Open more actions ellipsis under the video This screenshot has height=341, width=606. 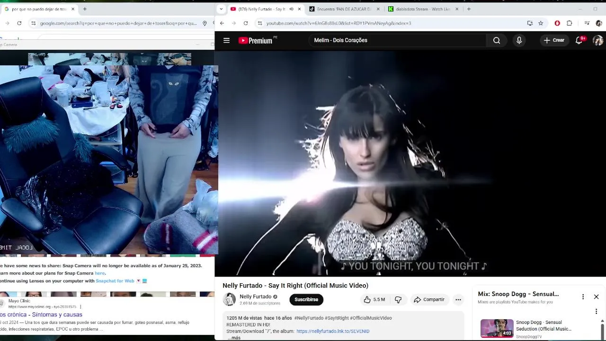coord(458,299)
